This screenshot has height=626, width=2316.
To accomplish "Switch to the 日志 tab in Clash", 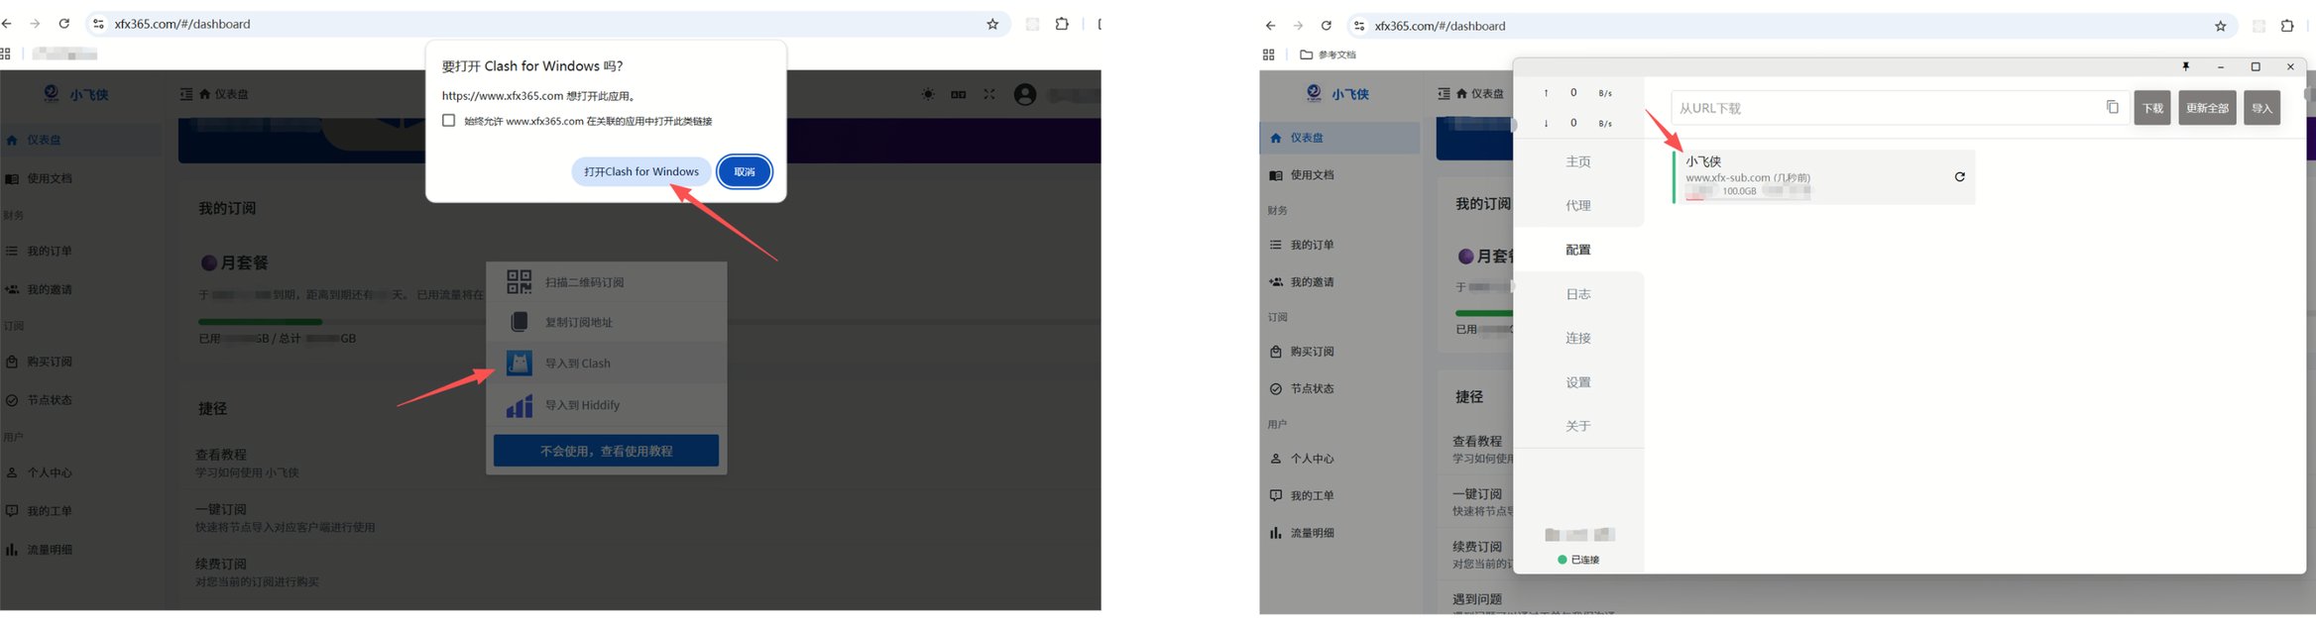I will click(1577, 294).
